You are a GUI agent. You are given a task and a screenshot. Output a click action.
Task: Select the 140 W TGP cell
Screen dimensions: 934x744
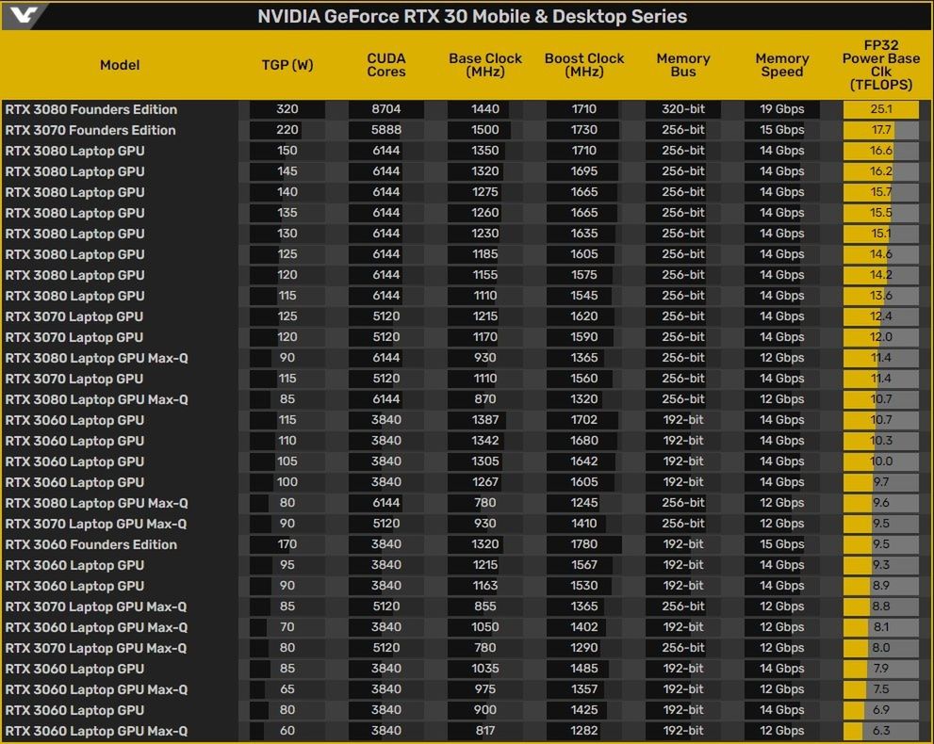tap(287, 192)
